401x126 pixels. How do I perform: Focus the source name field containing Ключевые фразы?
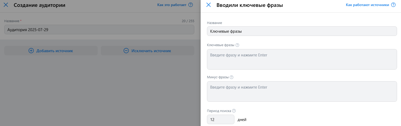pos(302,31)
